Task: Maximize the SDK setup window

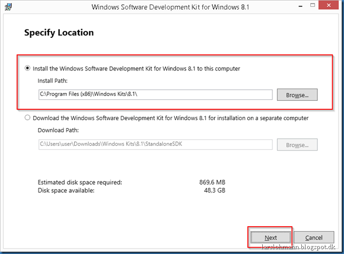Action: [x=312, y=5]
